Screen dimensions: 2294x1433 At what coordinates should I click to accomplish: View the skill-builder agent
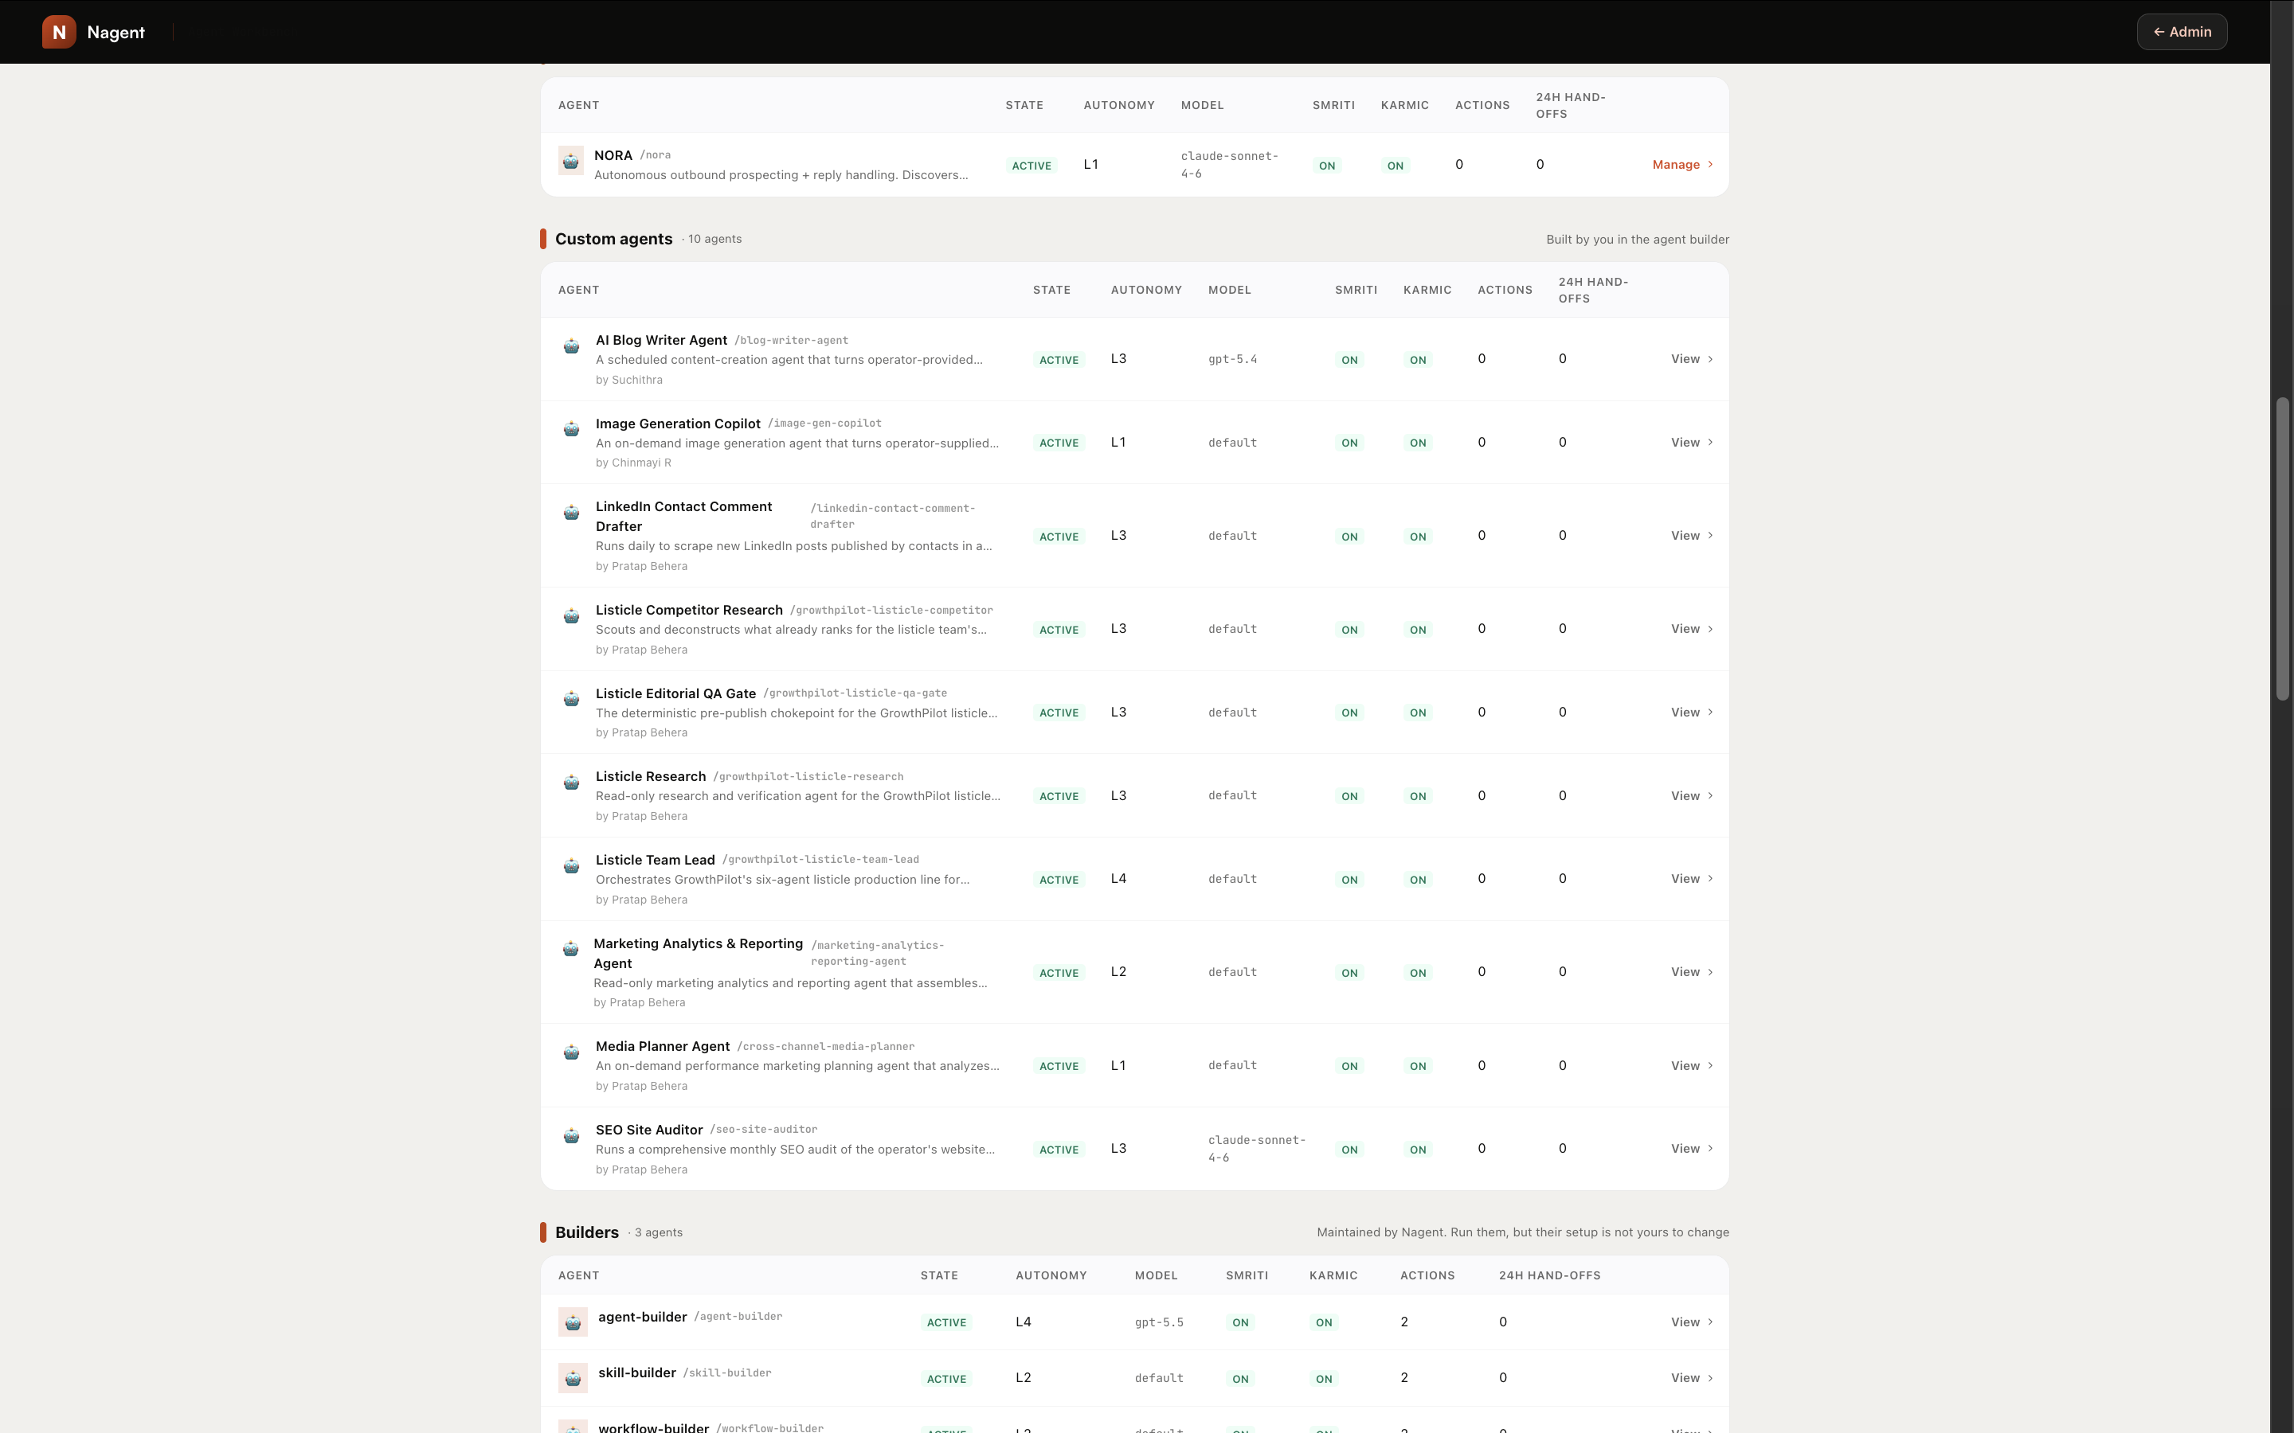[1692, 1378]
